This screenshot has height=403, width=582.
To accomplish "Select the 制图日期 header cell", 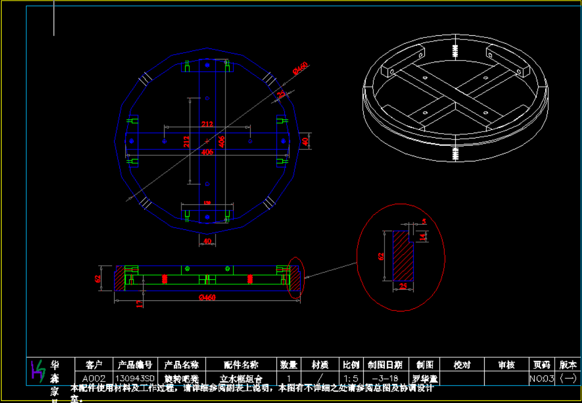I will click(385, 365).
